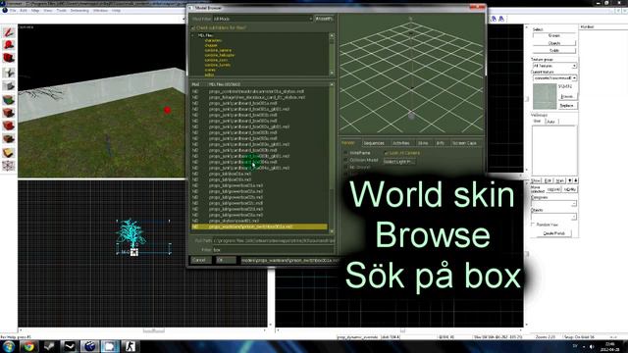Click Browse next to the texture preview
This screenshot has width=628, height=353.
(567, 97)
